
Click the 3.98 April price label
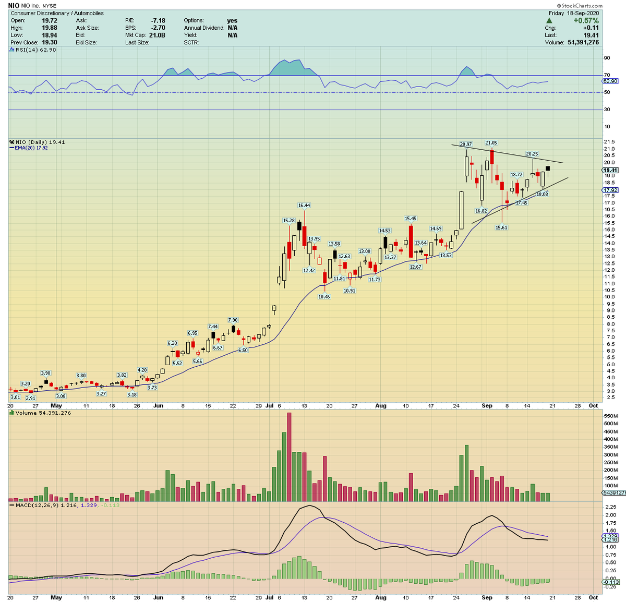(46, 373)
